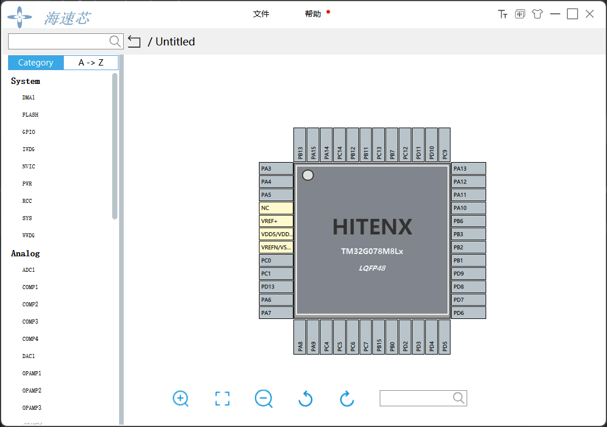Click pin PA4 on the chip
The width and height of the screenshot is (607, 427).
click(x=276, y=182)
